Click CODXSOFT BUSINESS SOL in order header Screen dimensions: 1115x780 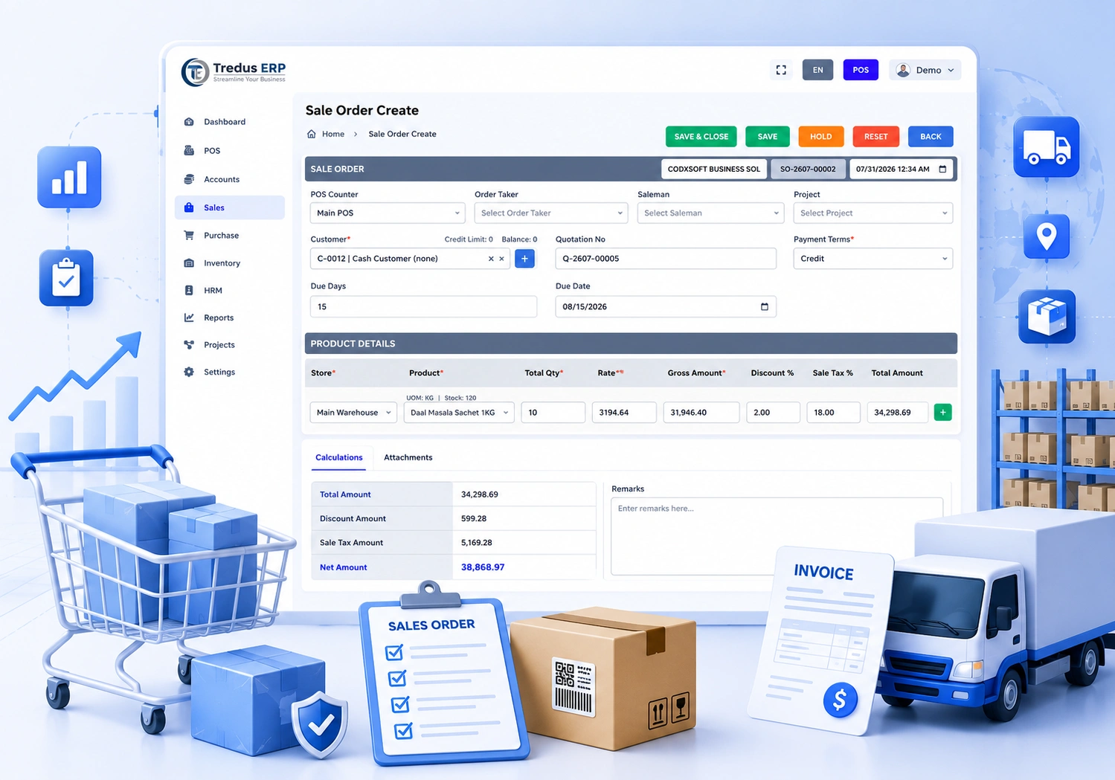point(714,169)
